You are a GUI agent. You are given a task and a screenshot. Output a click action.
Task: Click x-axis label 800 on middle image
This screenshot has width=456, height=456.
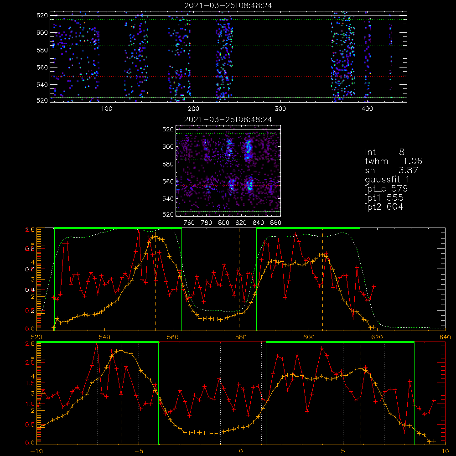[223, 223]
